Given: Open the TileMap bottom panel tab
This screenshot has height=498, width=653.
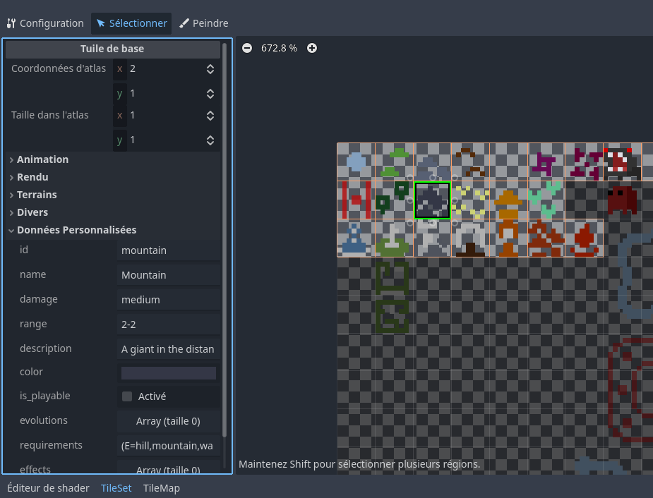Looking at the screenshot, I should click(161, 488).
